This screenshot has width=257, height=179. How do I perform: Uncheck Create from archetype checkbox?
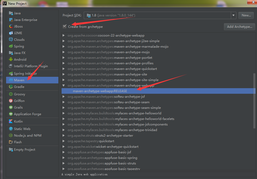[x=64, y=26]
